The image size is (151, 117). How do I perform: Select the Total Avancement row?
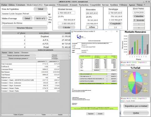click(x=31, y=64)
